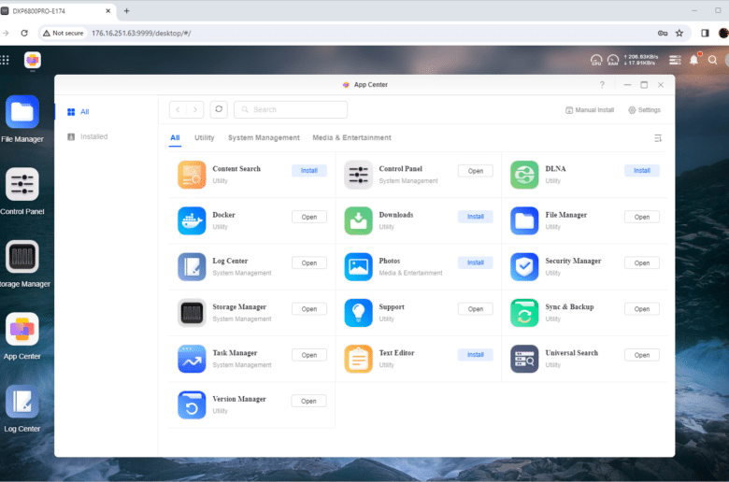Open task list icon in top bar
Screen dimensions: 729x482
tap(675, 60)
